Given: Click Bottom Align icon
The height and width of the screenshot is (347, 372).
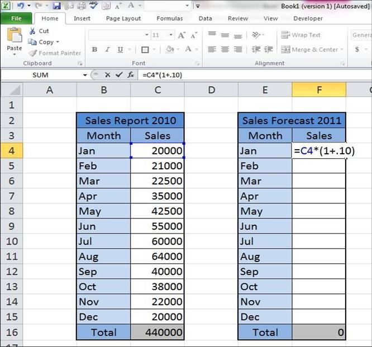Looking at the screenshot, I should (238, 36).
